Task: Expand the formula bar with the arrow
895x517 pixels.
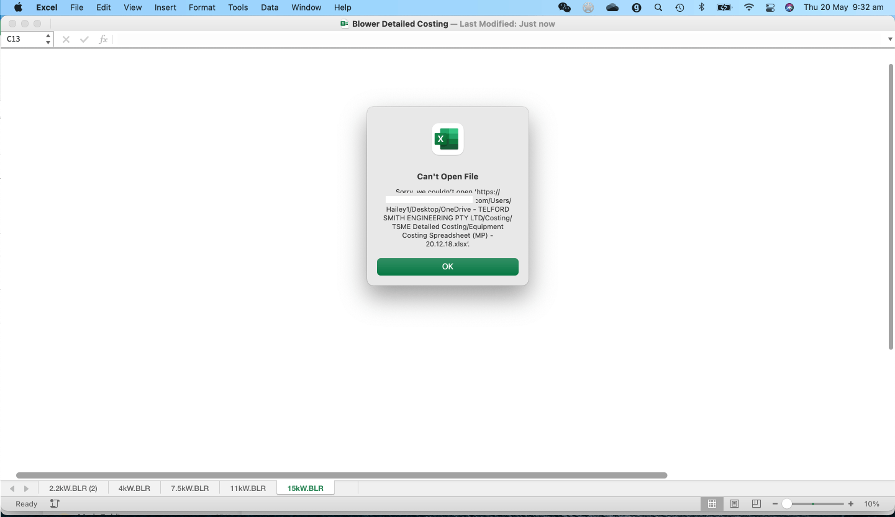Action: (x=889, y=39)
